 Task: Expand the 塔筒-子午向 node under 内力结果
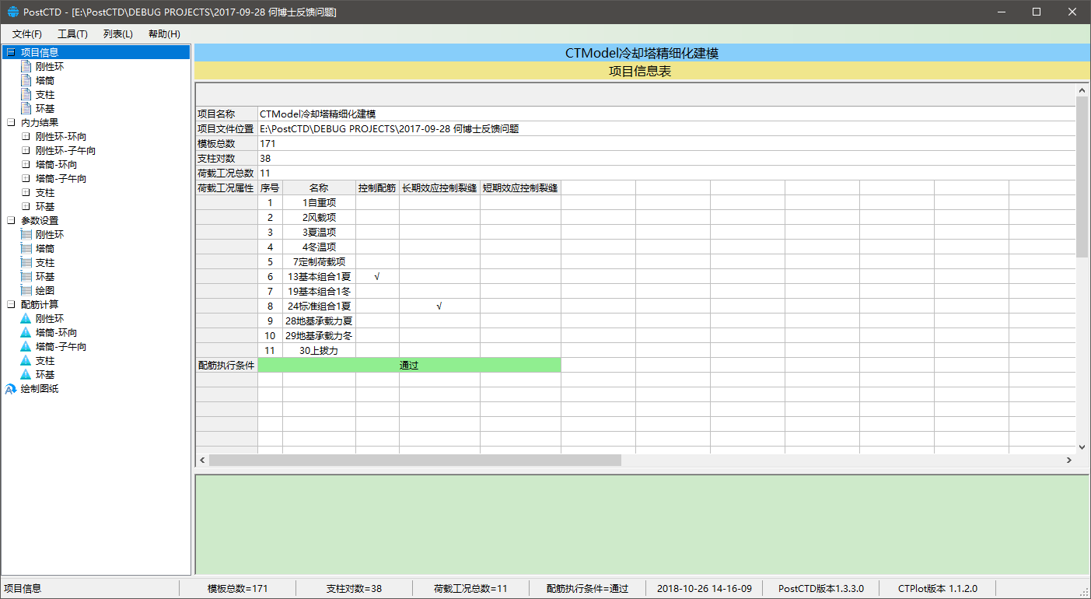(x=26, y=179)
